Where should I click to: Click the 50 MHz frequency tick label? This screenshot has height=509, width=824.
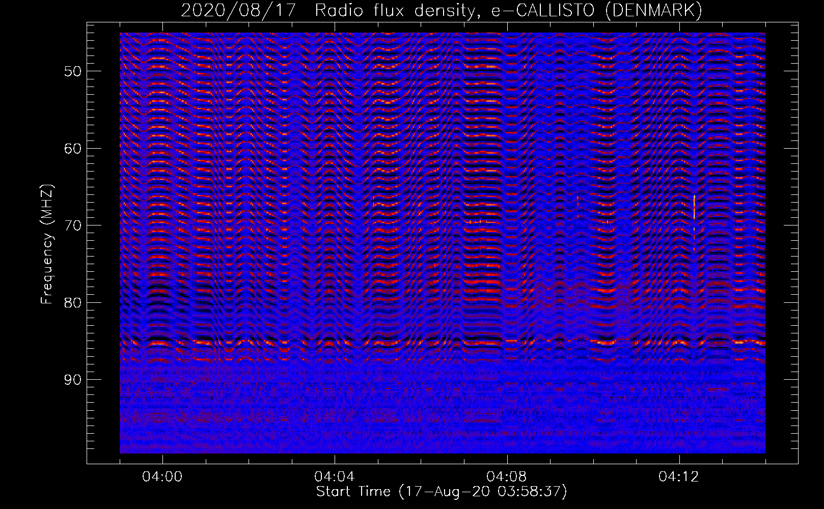coord(72,71)
